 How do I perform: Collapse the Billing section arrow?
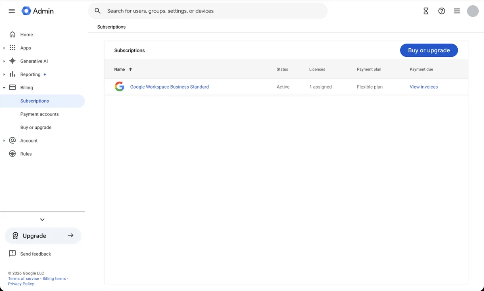click(4, 87)
